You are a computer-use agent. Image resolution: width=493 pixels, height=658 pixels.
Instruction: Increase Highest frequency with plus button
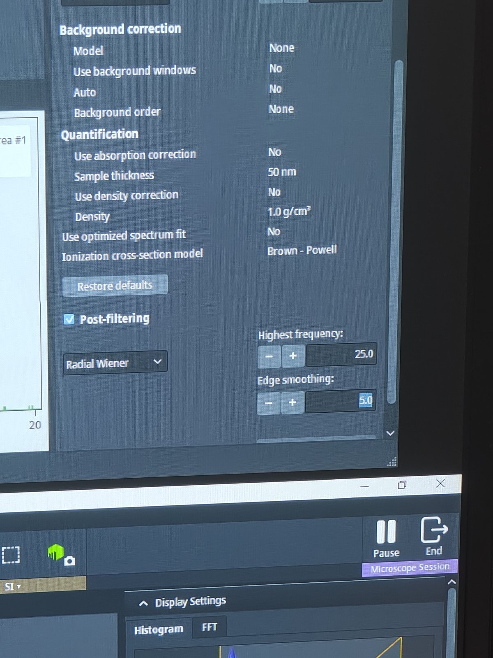(x=293, y=356)
